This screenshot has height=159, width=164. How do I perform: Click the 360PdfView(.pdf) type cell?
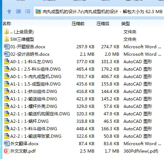click(141, 151)
